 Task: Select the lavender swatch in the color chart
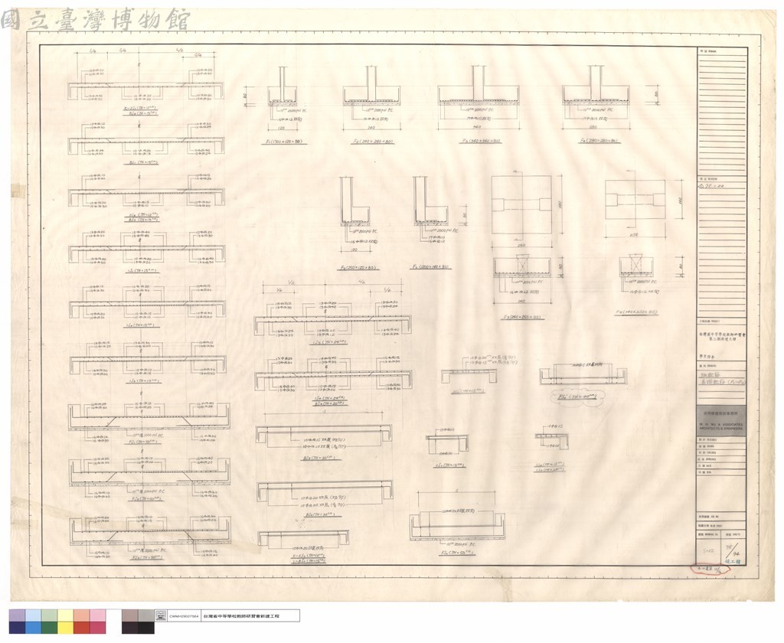pos(17,615)
